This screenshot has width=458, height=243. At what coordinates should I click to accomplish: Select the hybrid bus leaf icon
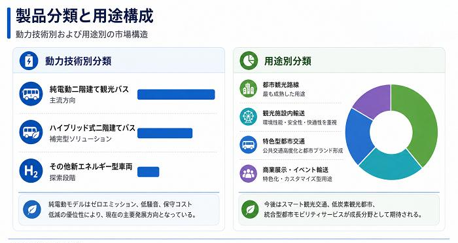(31, 132)
